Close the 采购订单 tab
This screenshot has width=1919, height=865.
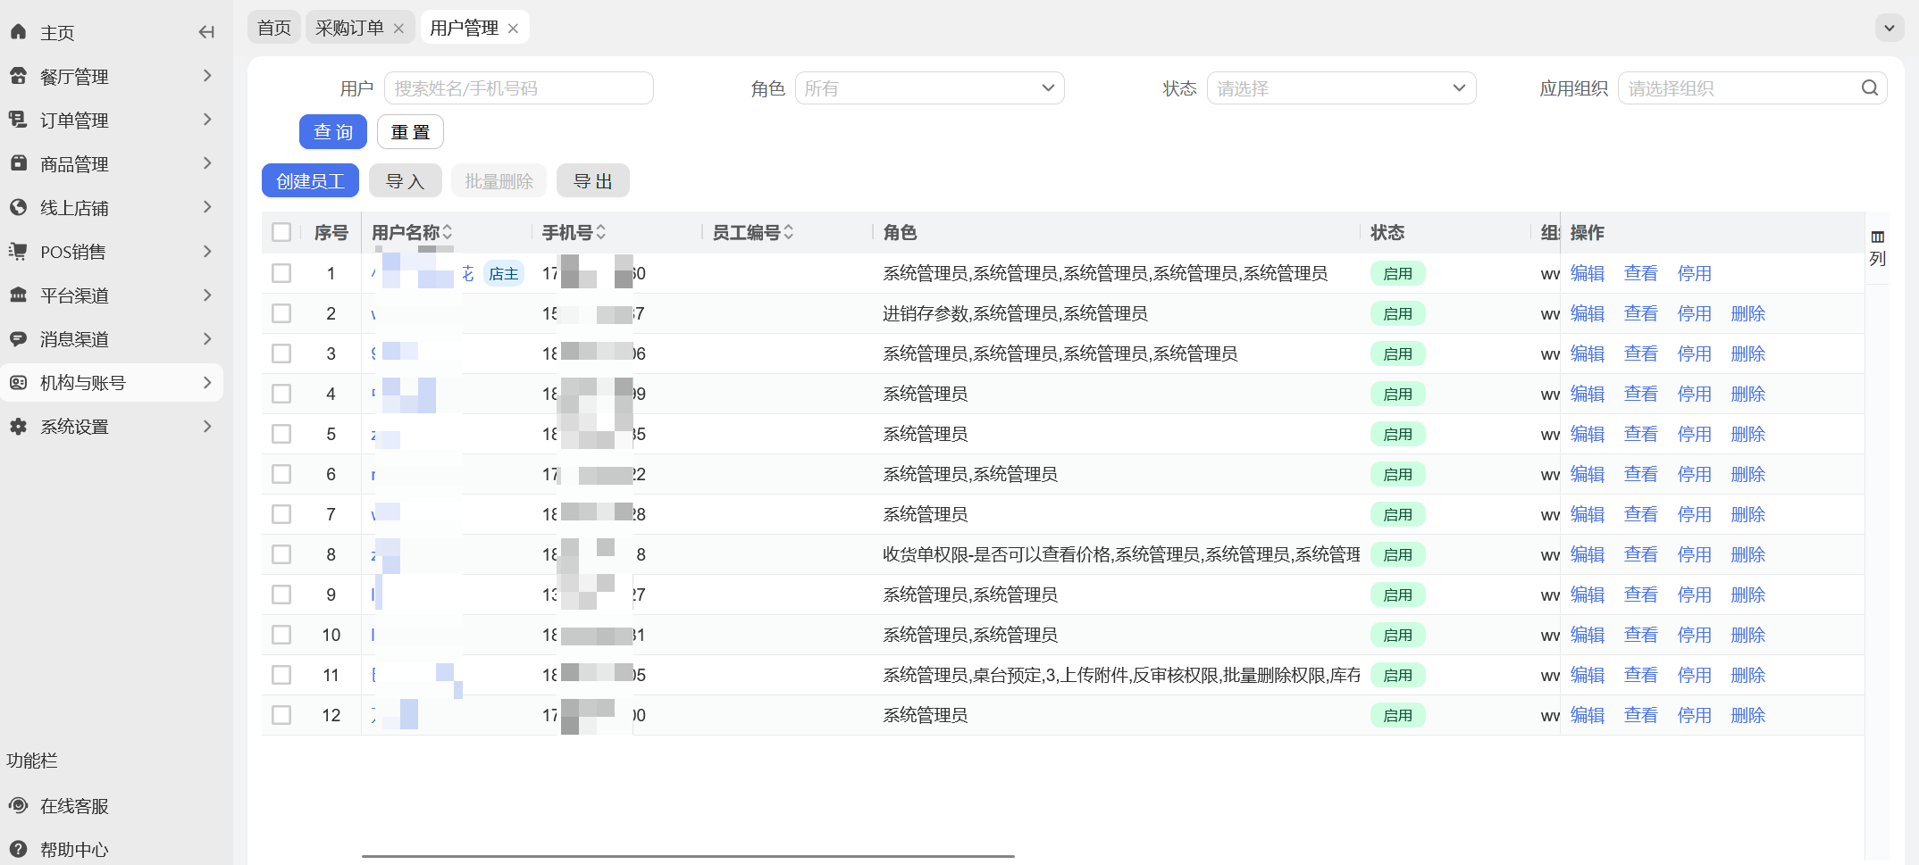pos(398,29)
